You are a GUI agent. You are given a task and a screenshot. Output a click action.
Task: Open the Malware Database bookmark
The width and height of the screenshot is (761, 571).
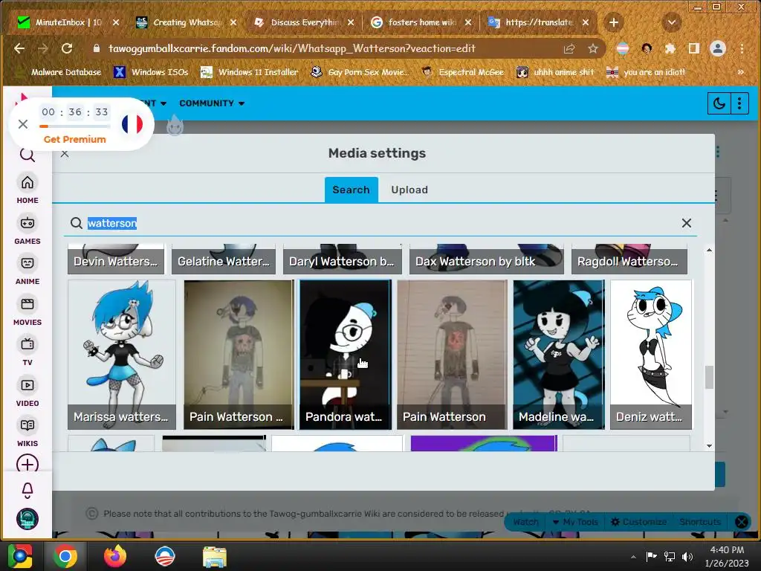click(59, 72)
